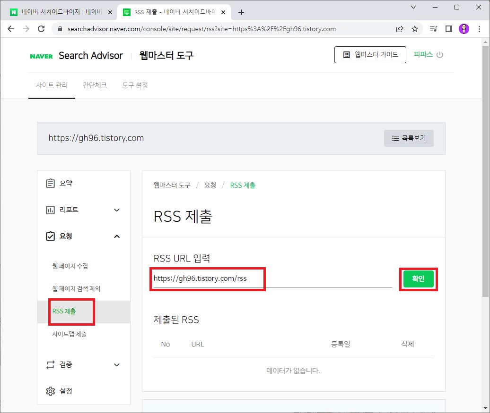Collapse the 요청 menu chevron

coord(116,236)
